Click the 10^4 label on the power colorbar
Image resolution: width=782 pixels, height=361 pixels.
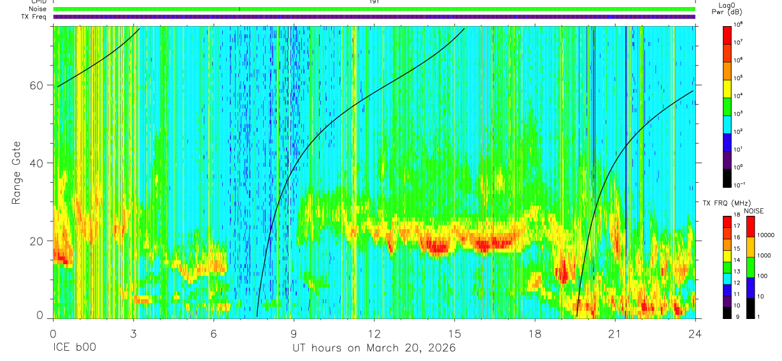[x=739, y=96]
